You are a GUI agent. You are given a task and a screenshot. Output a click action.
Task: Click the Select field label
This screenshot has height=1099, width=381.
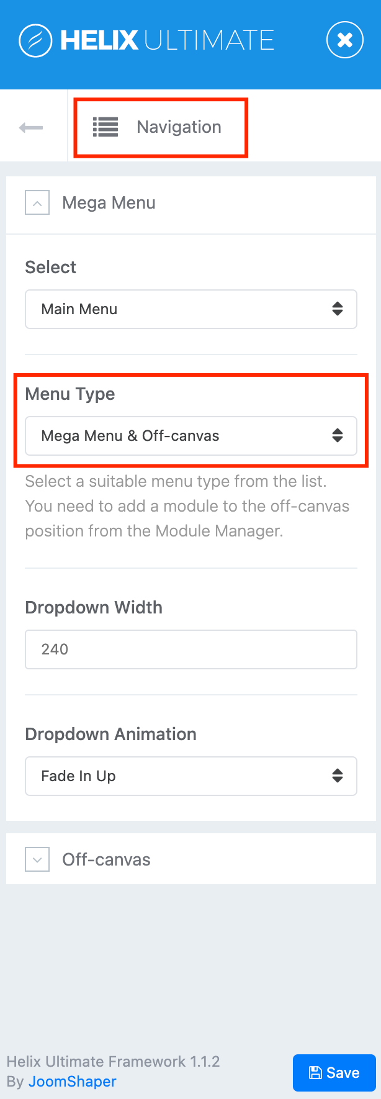click(x=51, y=268)
